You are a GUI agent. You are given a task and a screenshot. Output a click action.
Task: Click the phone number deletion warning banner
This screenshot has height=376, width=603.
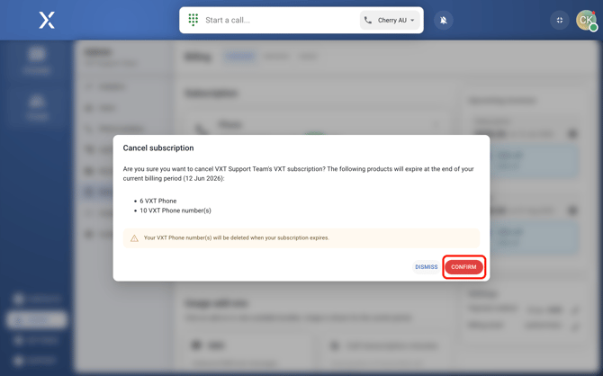pos(301,238)
